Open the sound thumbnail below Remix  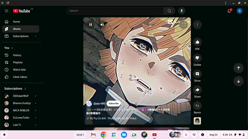pos(197,121)
